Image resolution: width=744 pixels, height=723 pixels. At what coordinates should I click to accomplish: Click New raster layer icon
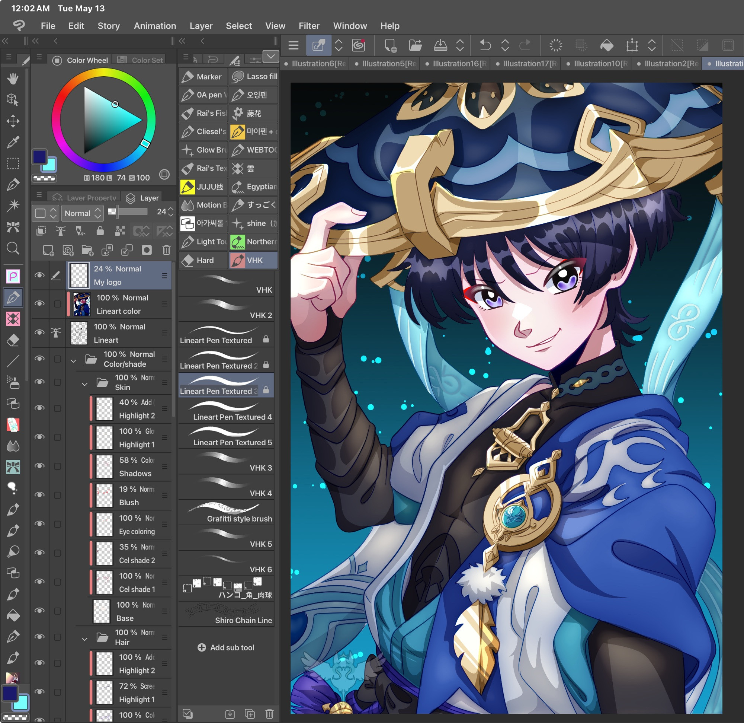(48, 250)
